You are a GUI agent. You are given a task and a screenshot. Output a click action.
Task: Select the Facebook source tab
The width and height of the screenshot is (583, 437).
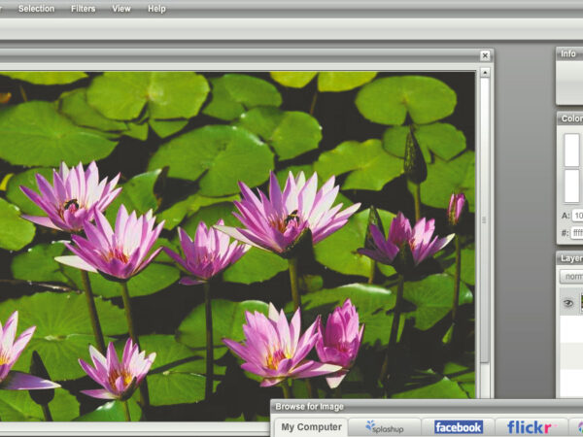(458, 427)
